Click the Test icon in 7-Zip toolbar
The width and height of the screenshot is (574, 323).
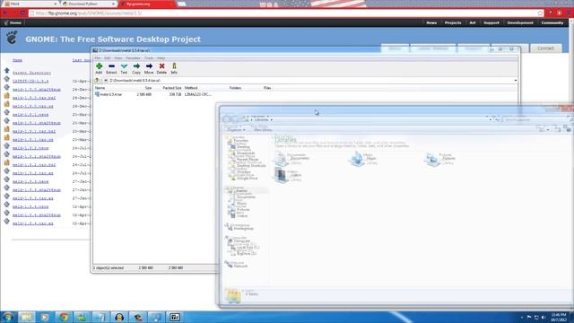click(124, 65)
